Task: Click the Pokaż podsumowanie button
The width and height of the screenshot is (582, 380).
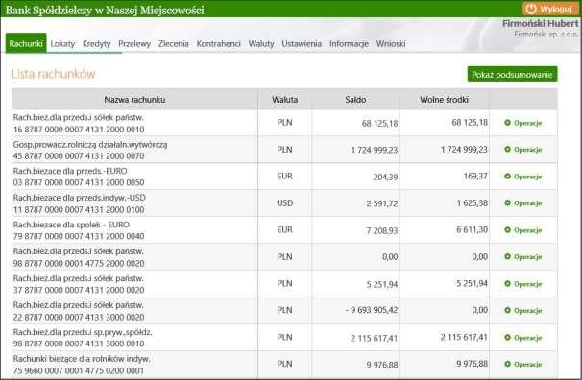Action: 512,75
